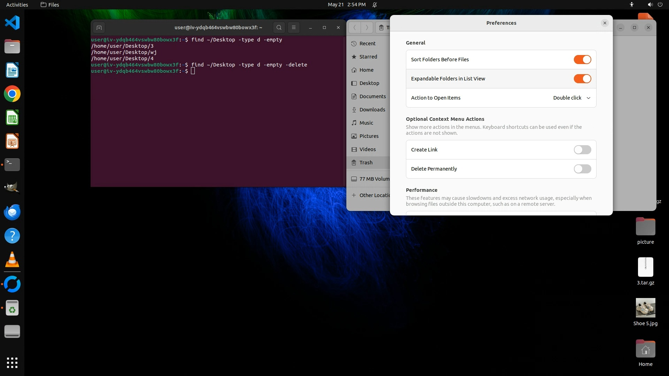Viewport: 669px width, 376px height.
Task: Enable the Delete Permanently toggle
Action: click(x=582, y=169)
